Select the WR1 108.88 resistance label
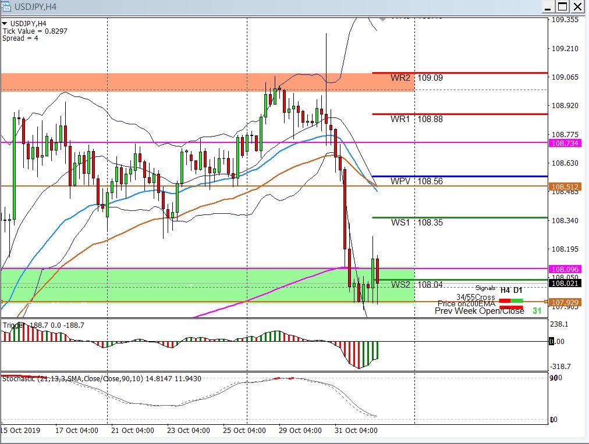This screenshot has width=589, height=444. point(417,119)
